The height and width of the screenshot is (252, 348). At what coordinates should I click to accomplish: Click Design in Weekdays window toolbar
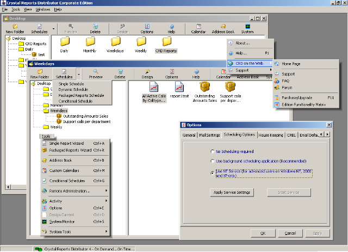point(147,74)
